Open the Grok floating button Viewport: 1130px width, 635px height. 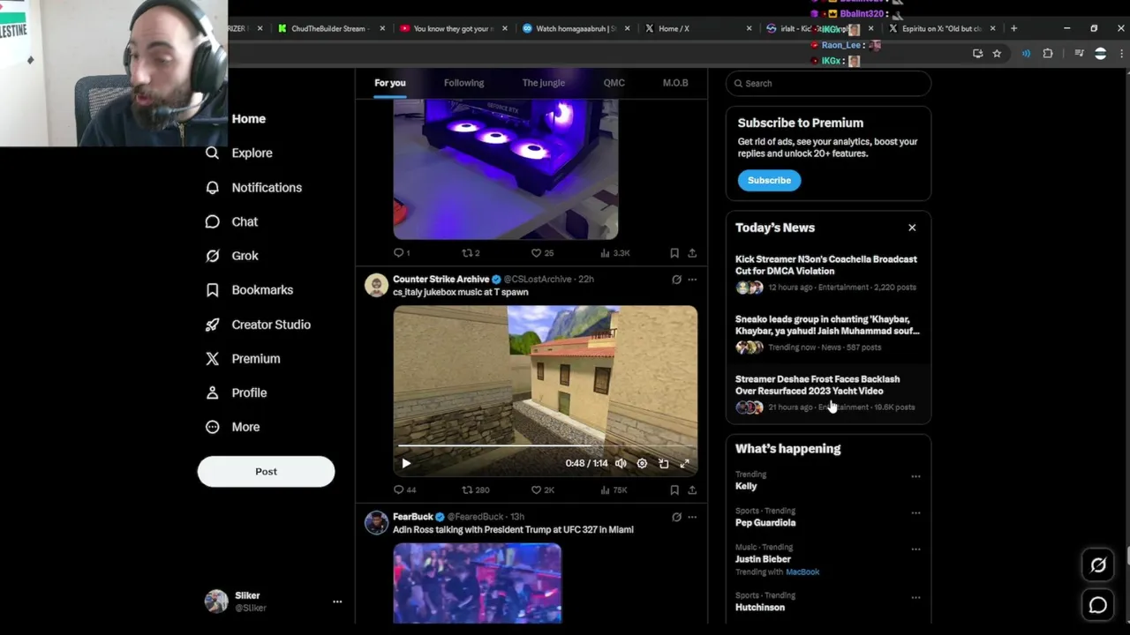(1098, 565)
